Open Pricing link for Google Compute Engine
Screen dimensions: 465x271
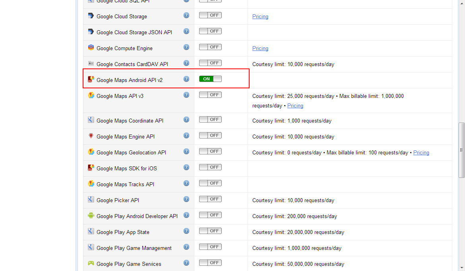pyautogui.click(x=260, y=49)
